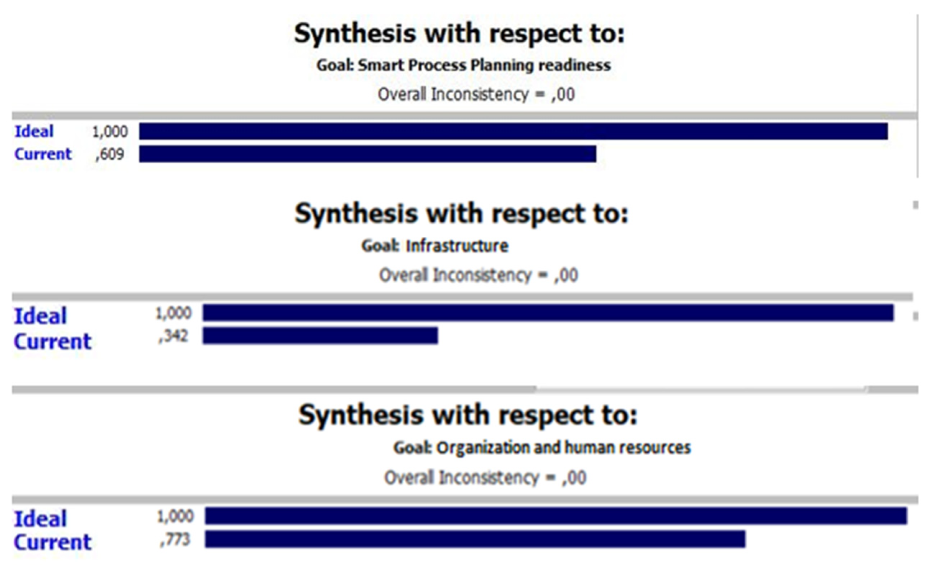Select the Infrastructure Ideal bar
The height and width of the screenshot is (572, 934).
(548, 313)
